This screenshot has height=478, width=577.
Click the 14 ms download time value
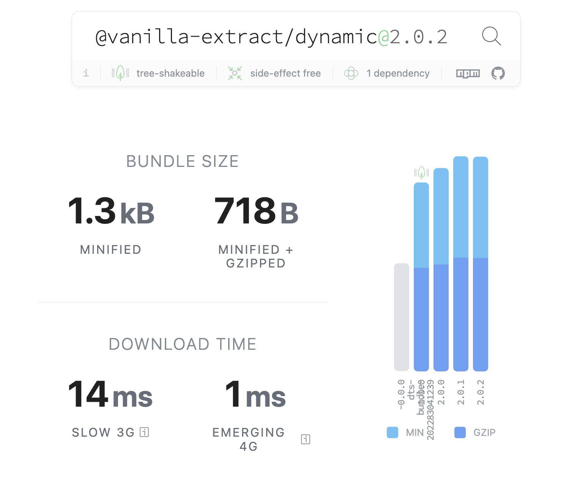click(x=110, y=395)
